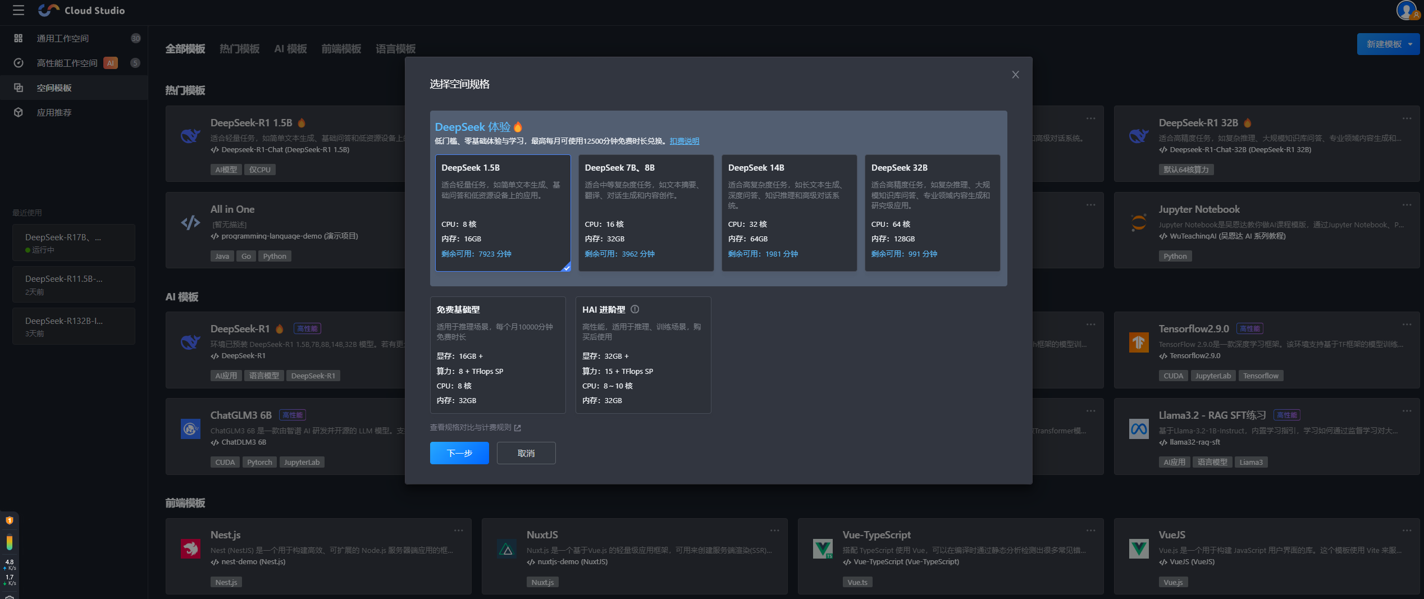Open more options on NuxtJS card

[775, 531]
